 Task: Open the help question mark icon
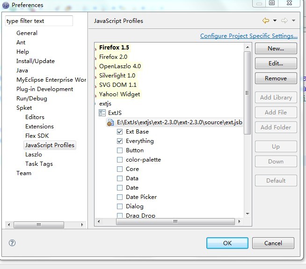click(x=12, y=243)
